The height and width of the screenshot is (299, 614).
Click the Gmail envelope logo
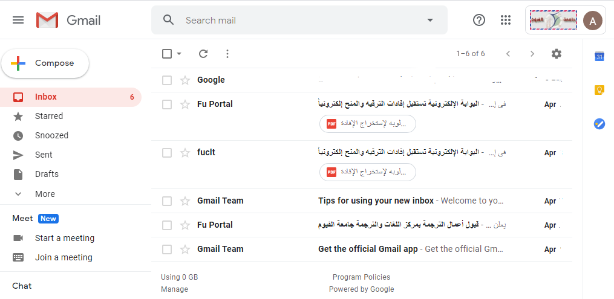pyautogui.click(x=47, y=20)
